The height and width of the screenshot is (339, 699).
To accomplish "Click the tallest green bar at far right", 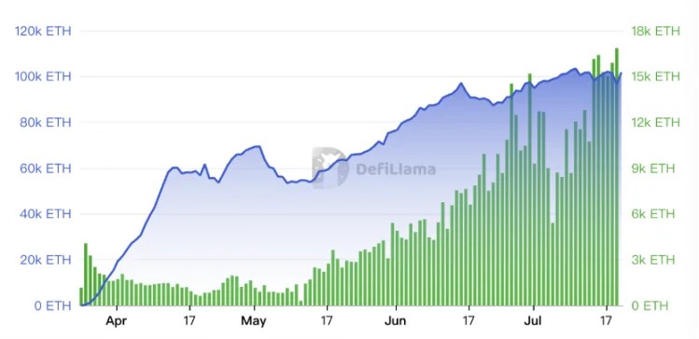I will point(617,177).
